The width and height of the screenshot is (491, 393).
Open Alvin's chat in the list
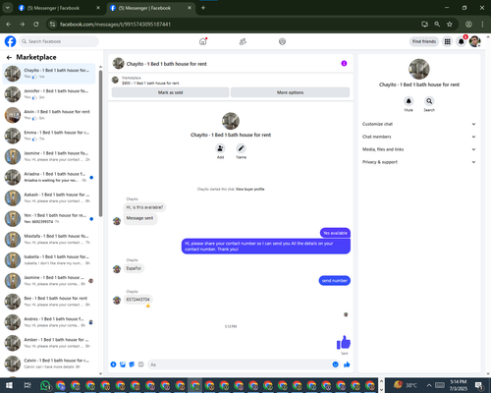(49, 115)
